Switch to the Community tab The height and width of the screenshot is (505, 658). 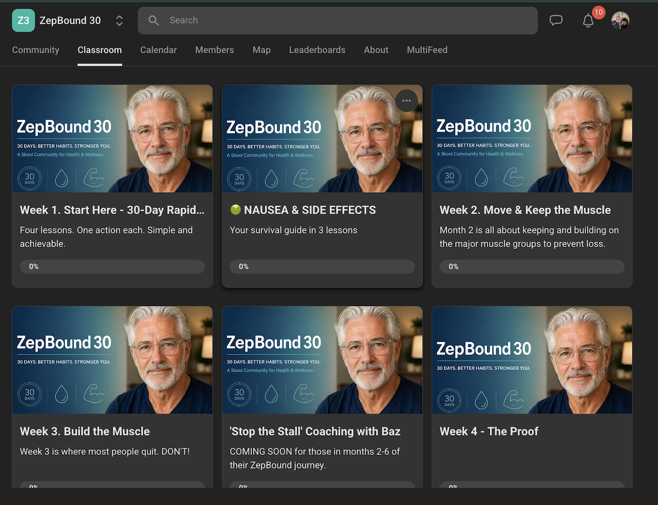(x=36, y=50)
